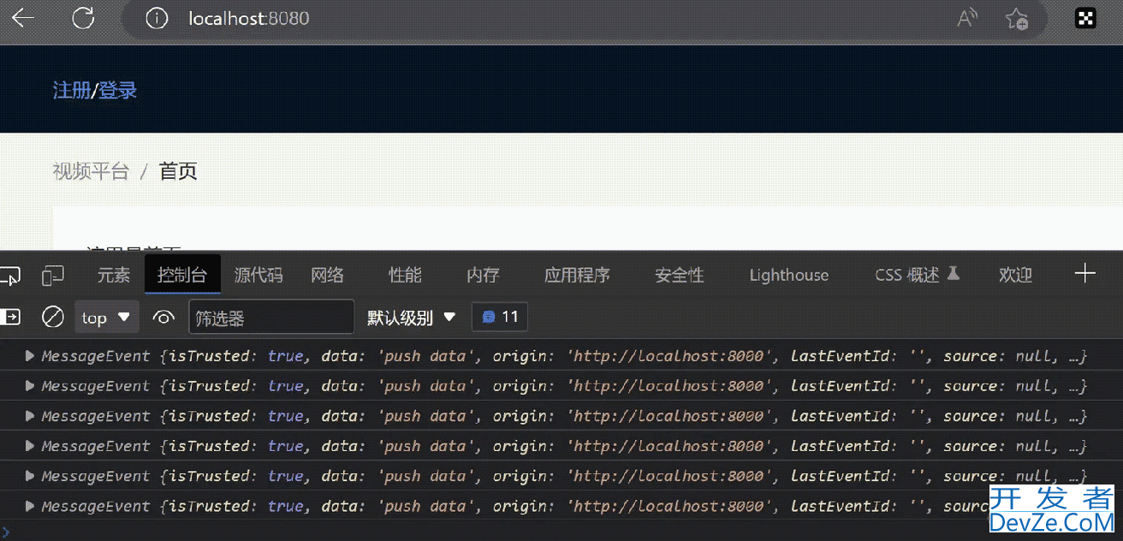Toggle the console sidebar icon
The width and height of the screenshot is (1123, 541).
pyautogui.click(x=10, y=317)
